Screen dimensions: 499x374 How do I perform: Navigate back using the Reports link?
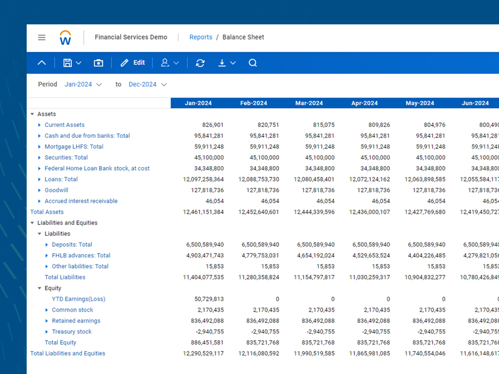[201, 37]
